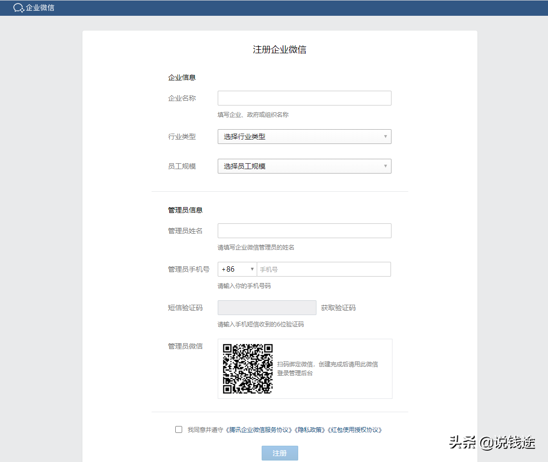Viewport: 548px width, 462px height.
Task: Click the dropdown arrow on 员工规模 selector
Action: coord(386,166)
